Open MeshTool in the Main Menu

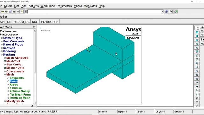coord(13,61)
